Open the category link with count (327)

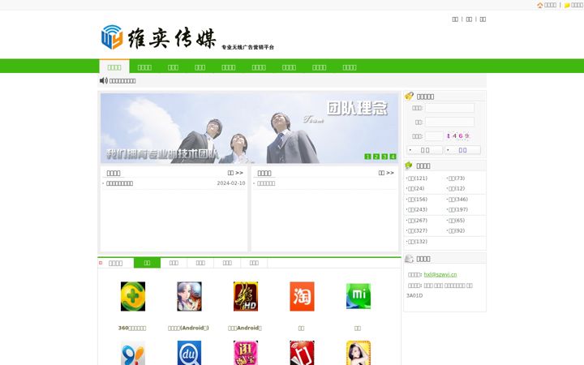pyautogui.click(x=418, y=230)
